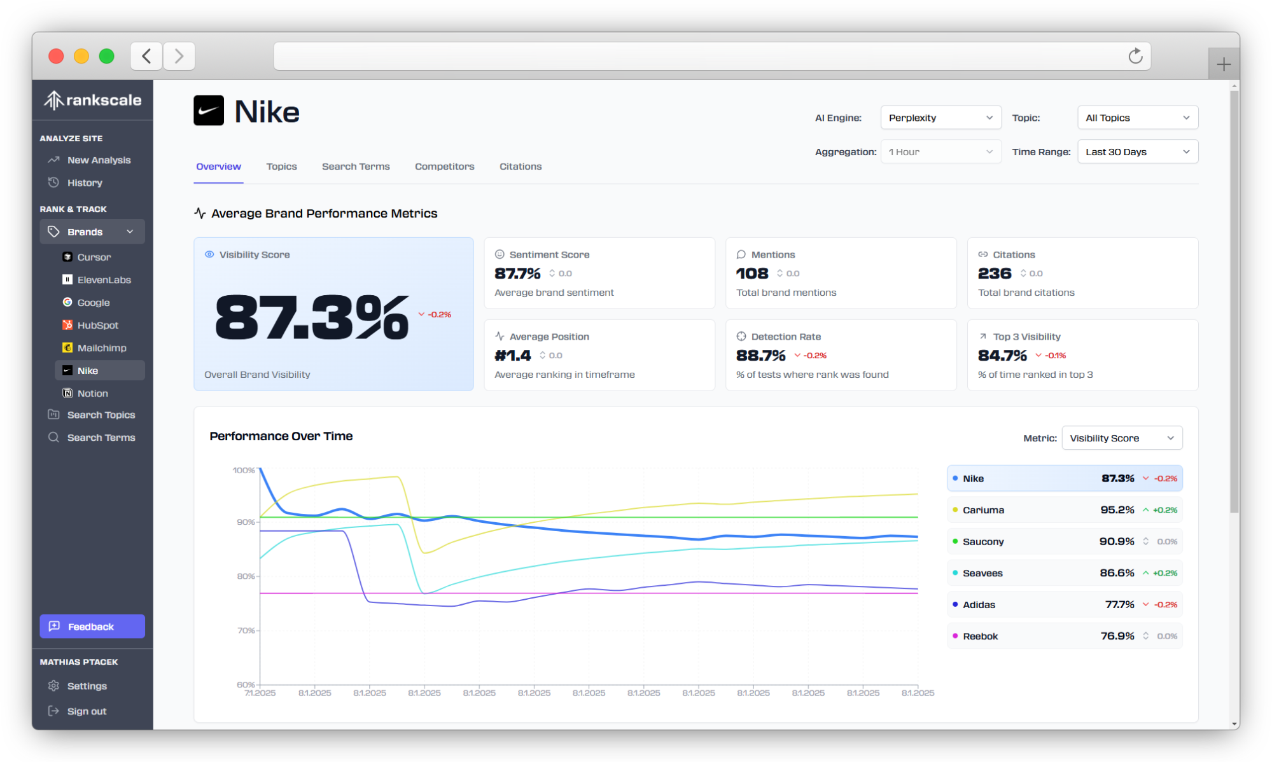Click the browser refresh button
Image resolution: width=1272 pixels, height=762 pixels.
(1136, 56)
